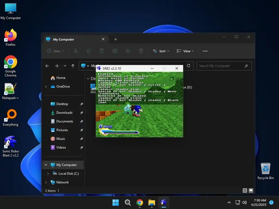Screen dimensions: 279x209
Task: Collapse the My Computer tree node
Action: point(46,165)
